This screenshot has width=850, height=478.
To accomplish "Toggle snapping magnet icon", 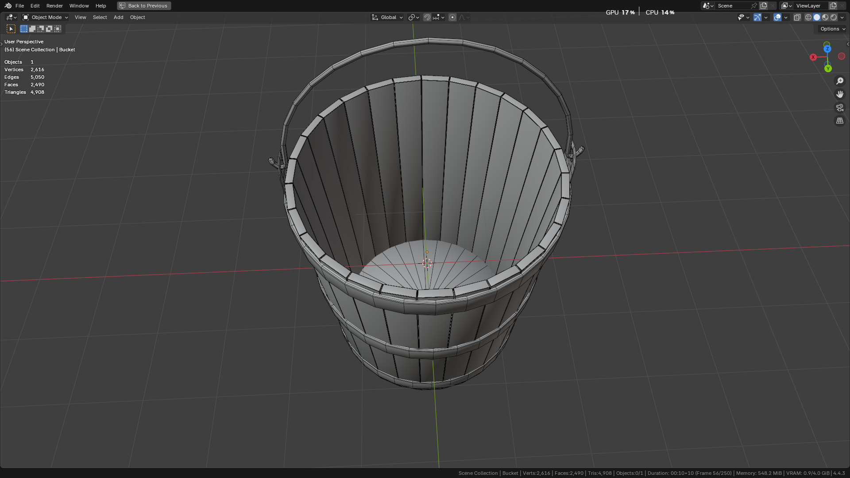I will pyautogui.click(x=427, y=17).
